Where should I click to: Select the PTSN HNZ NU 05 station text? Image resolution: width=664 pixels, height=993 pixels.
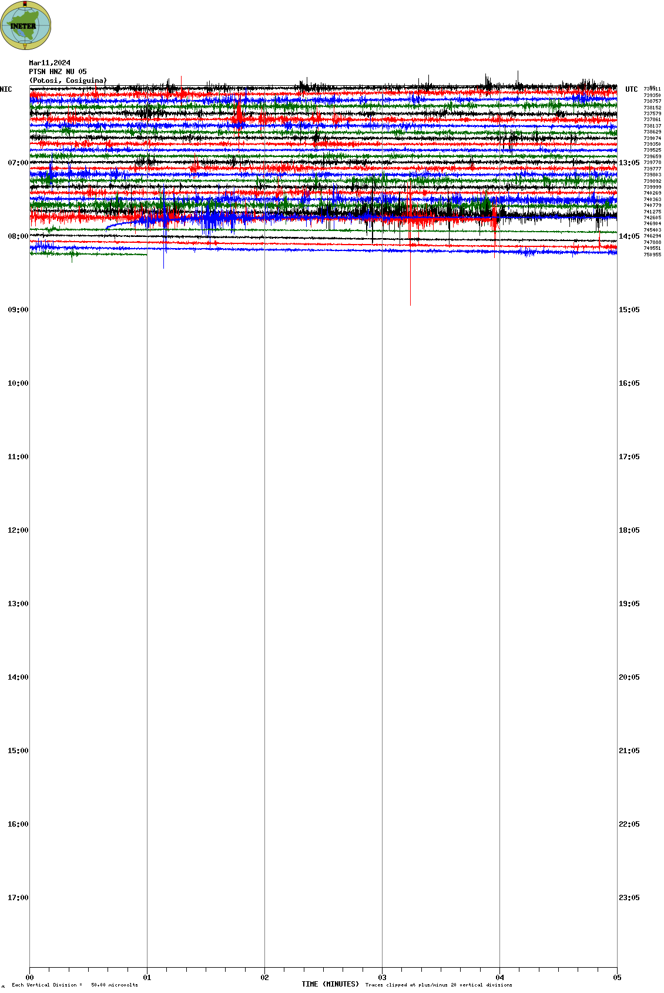point(58,72)
